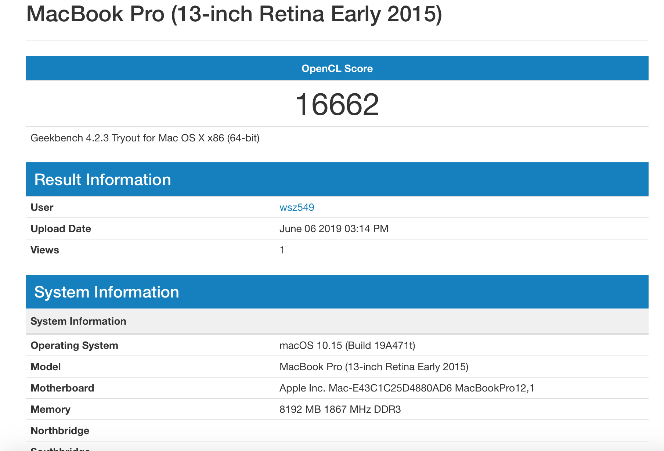This screenshot has width=664, height=451.
Task: Click the blue System Information section header
Action: (337, 292)
